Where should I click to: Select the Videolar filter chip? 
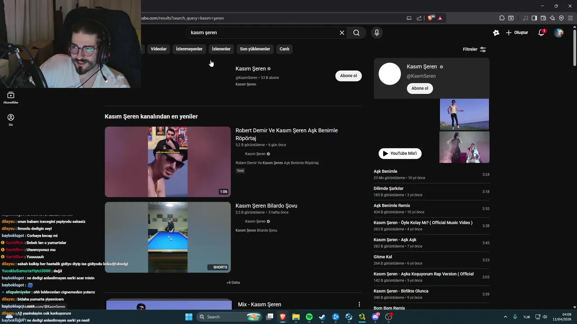[x=159, y=49]
